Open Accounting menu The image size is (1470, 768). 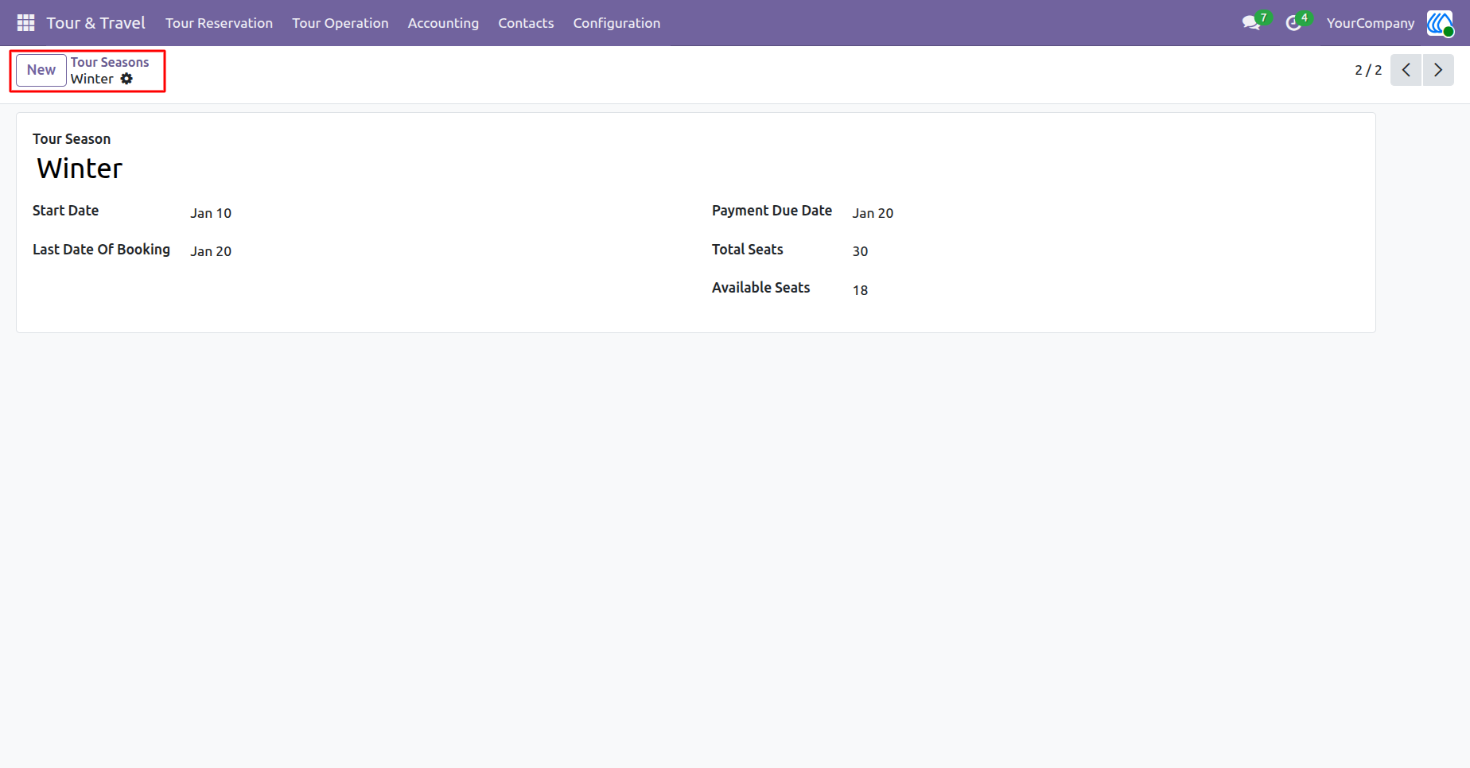click(x=443, y=23)
